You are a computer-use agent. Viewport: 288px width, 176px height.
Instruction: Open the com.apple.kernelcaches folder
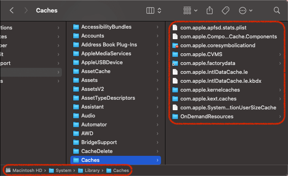[x=210, y=90]
